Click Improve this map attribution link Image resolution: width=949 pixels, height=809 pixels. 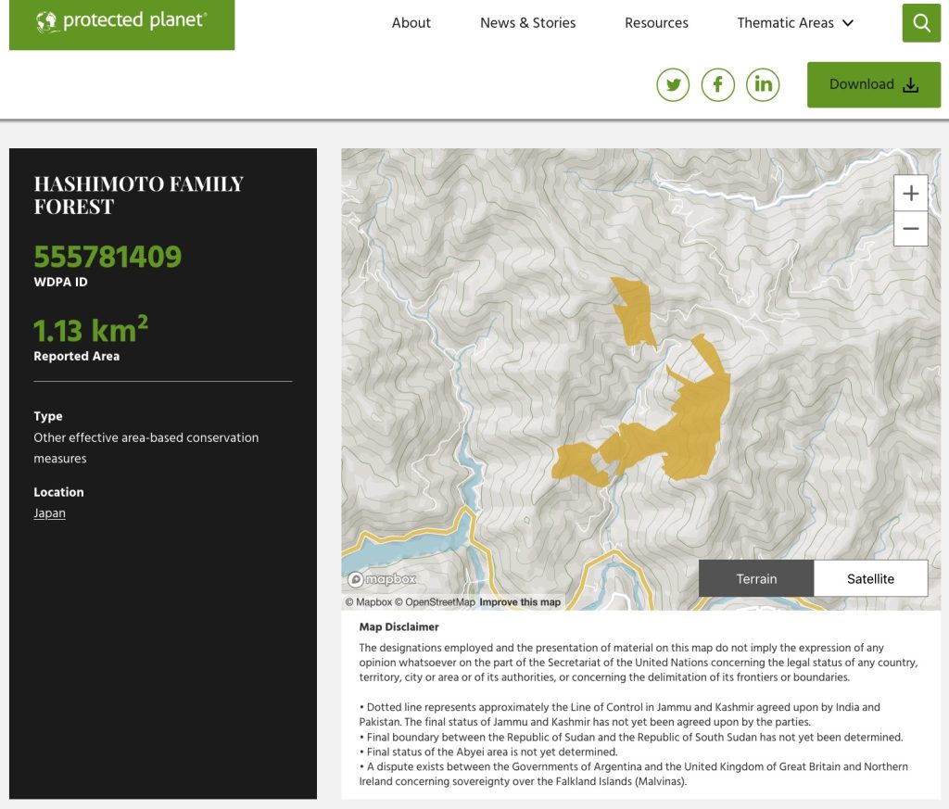click(521, 601)
